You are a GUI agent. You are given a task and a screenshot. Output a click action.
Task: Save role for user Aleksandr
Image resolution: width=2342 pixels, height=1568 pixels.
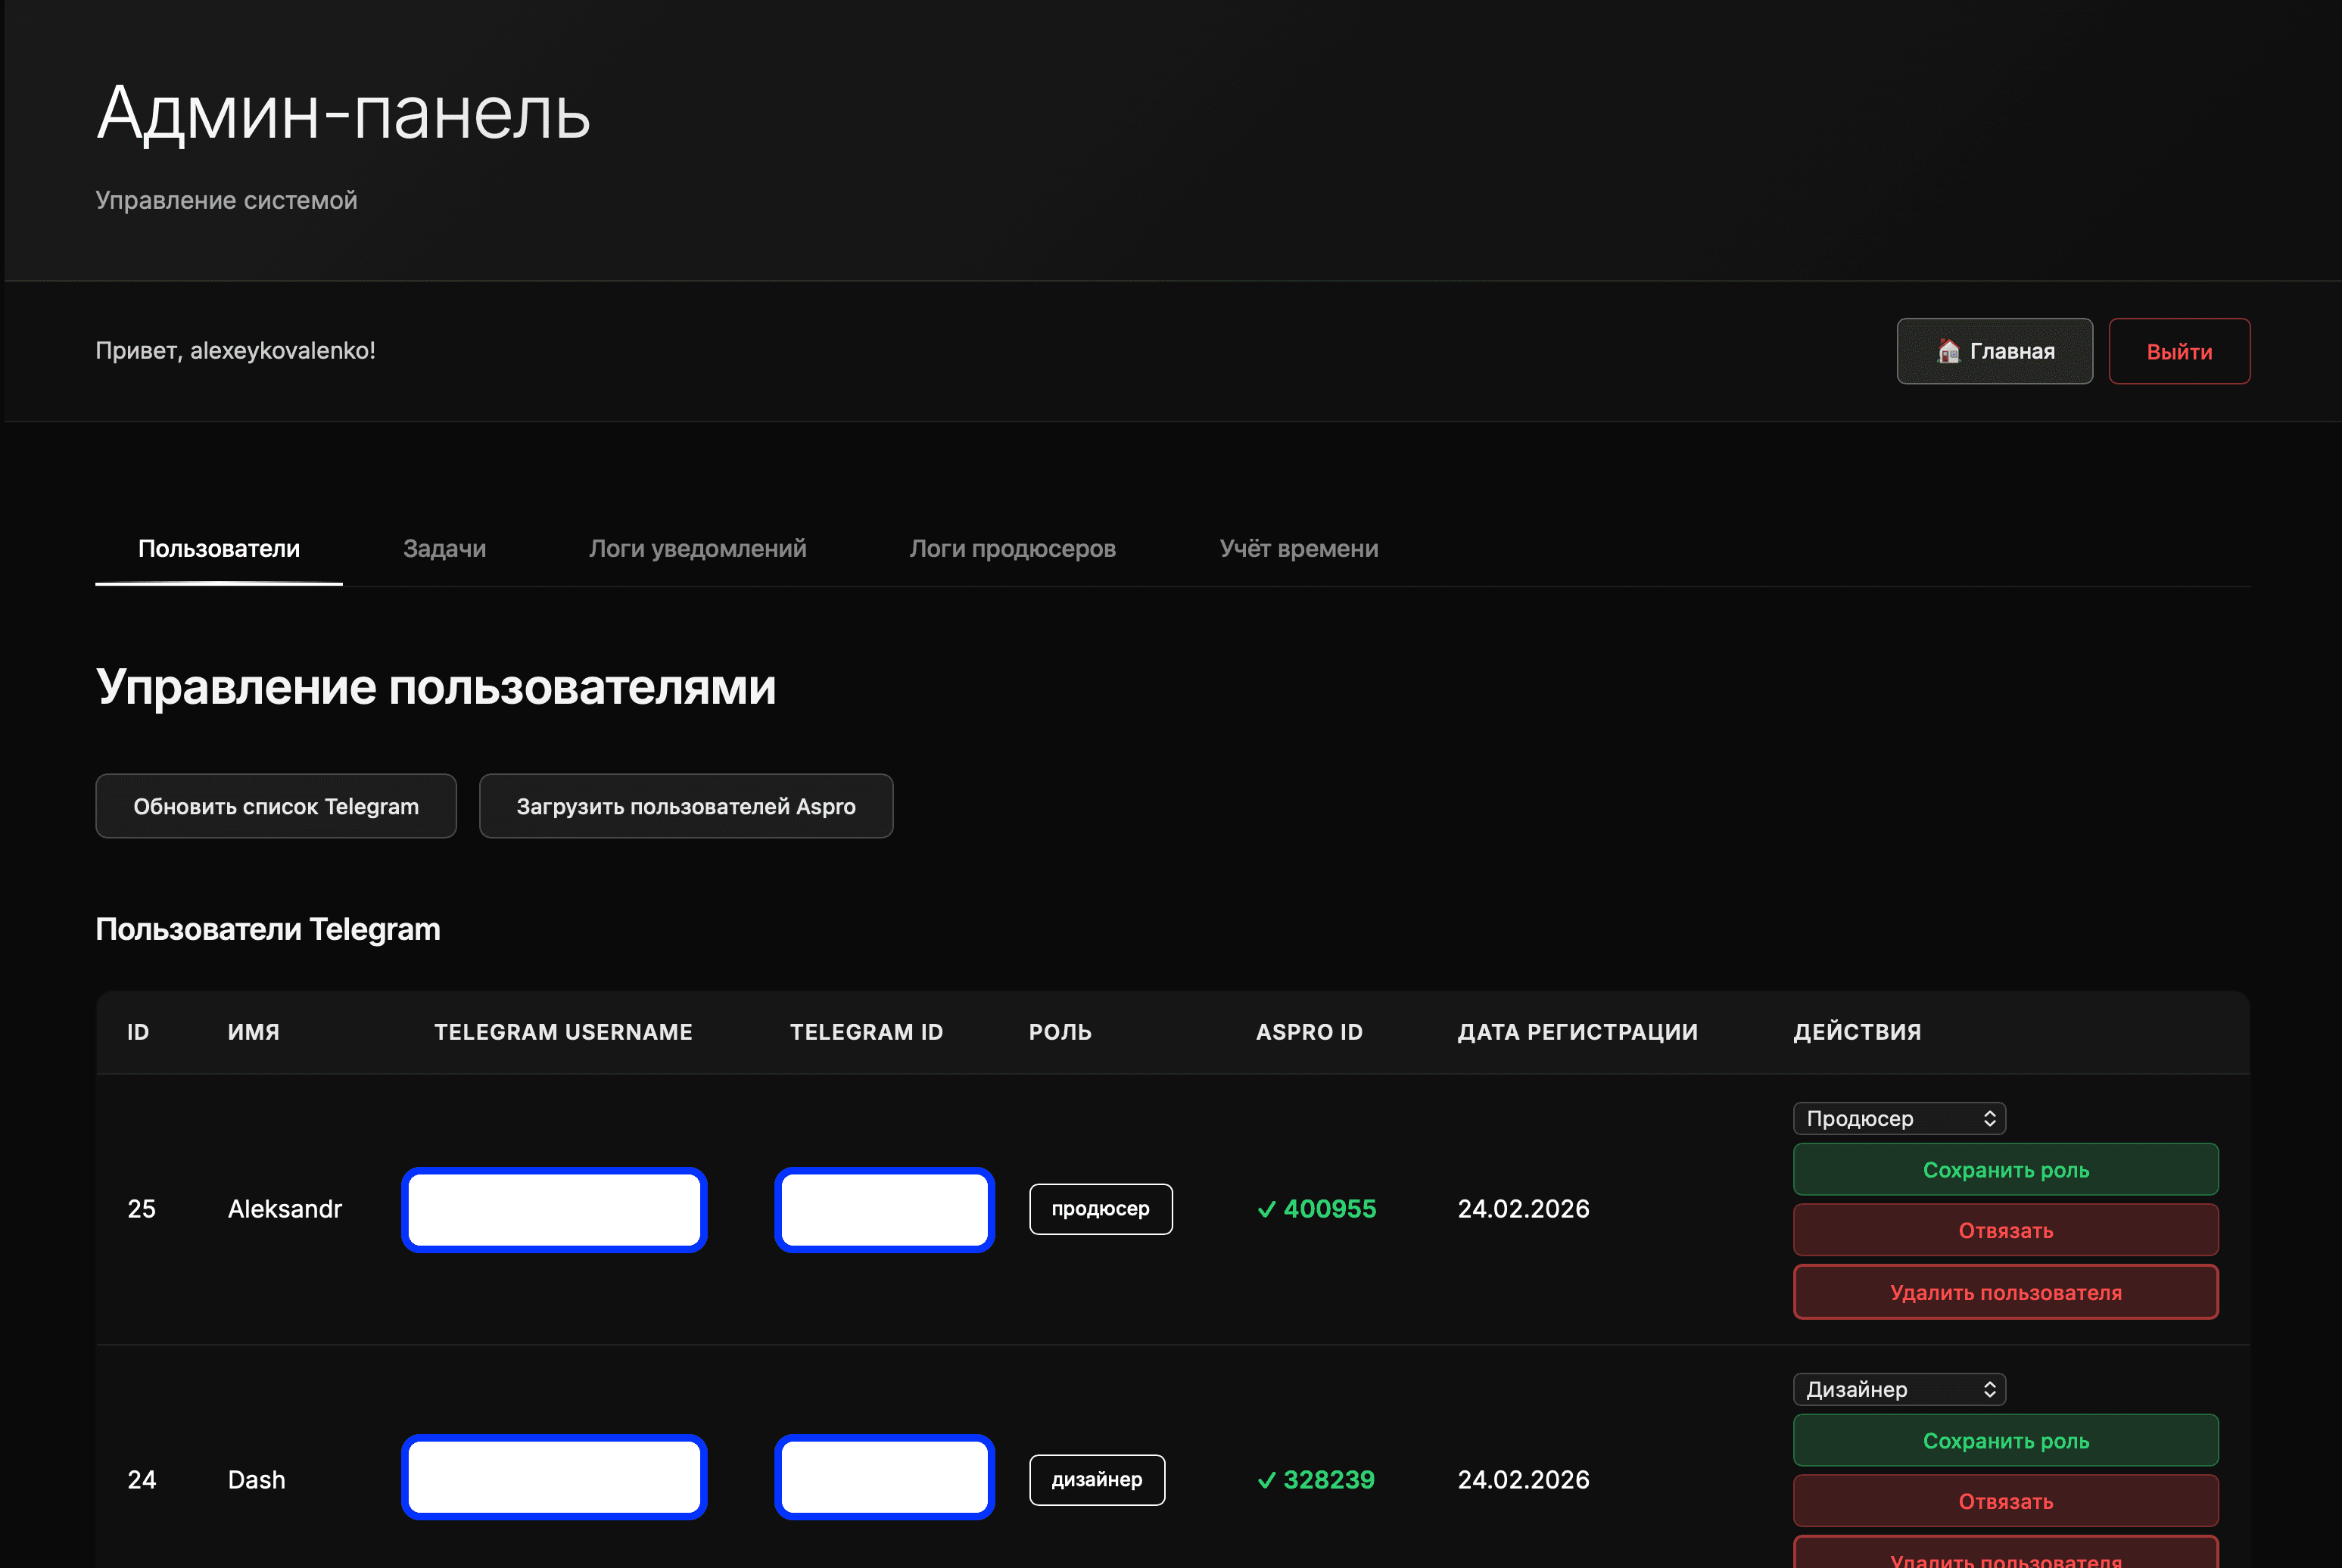coord(2005,1170)
